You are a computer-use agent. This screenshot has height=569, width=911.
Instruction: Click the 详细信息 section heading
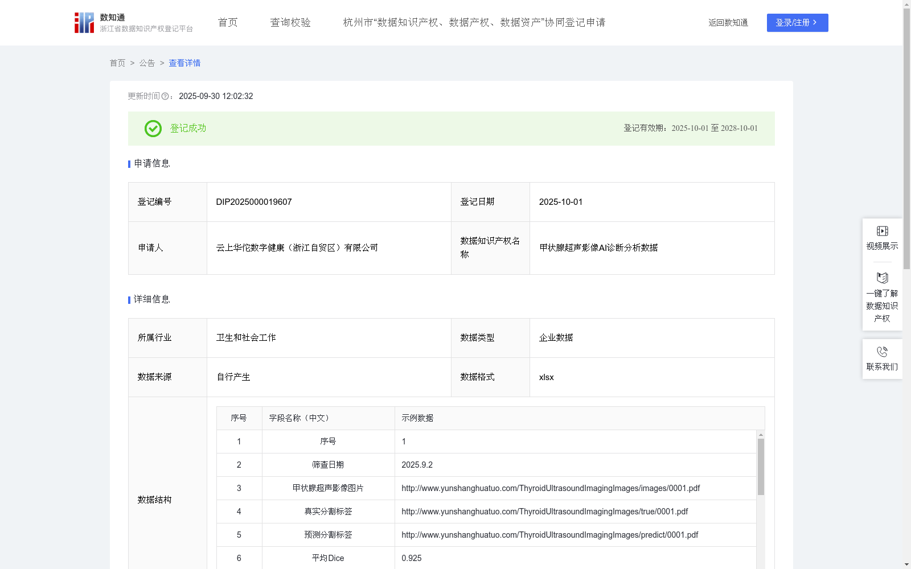(x=152, y=300)
